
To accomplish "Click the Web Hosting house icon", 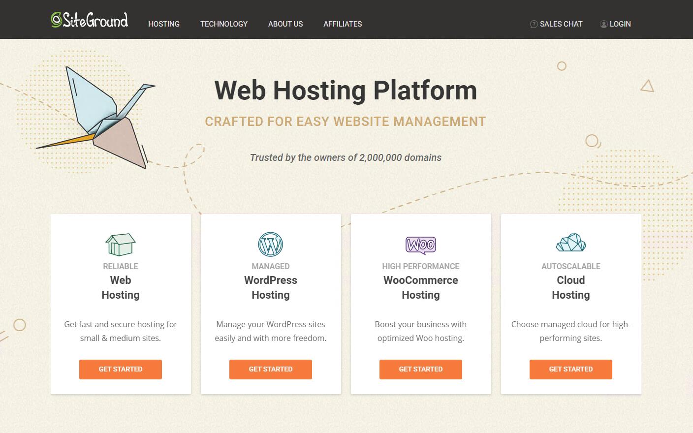I will 121,245.
